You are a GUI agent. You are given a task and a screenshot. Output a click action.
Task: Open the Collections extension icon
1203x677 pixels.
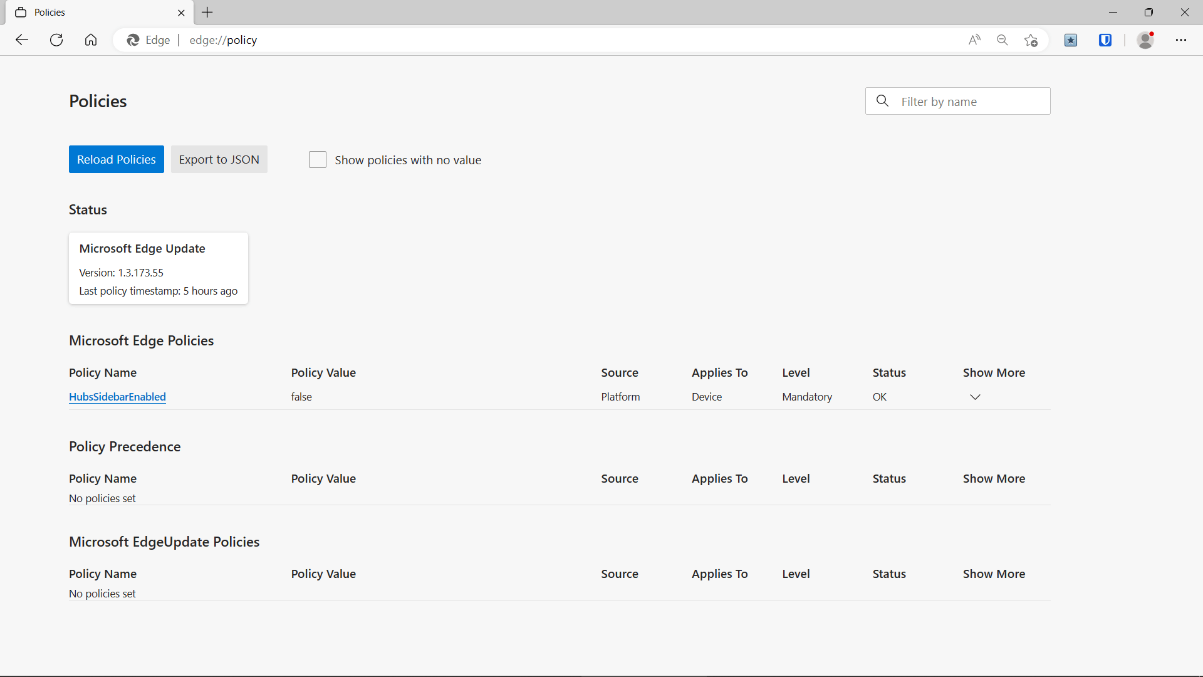1071,40
